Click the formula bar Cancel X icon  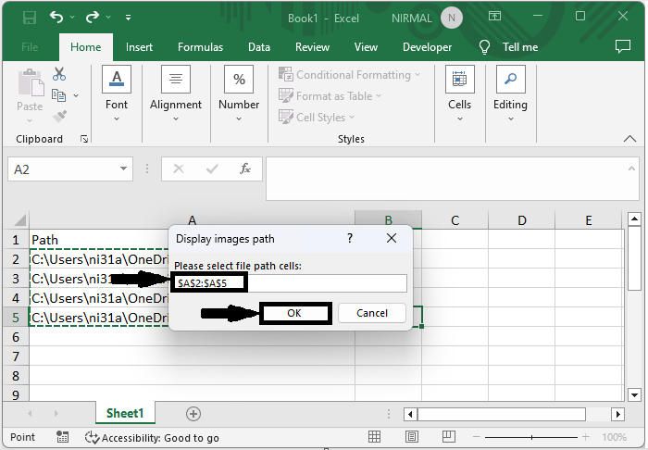pos(179,169)
